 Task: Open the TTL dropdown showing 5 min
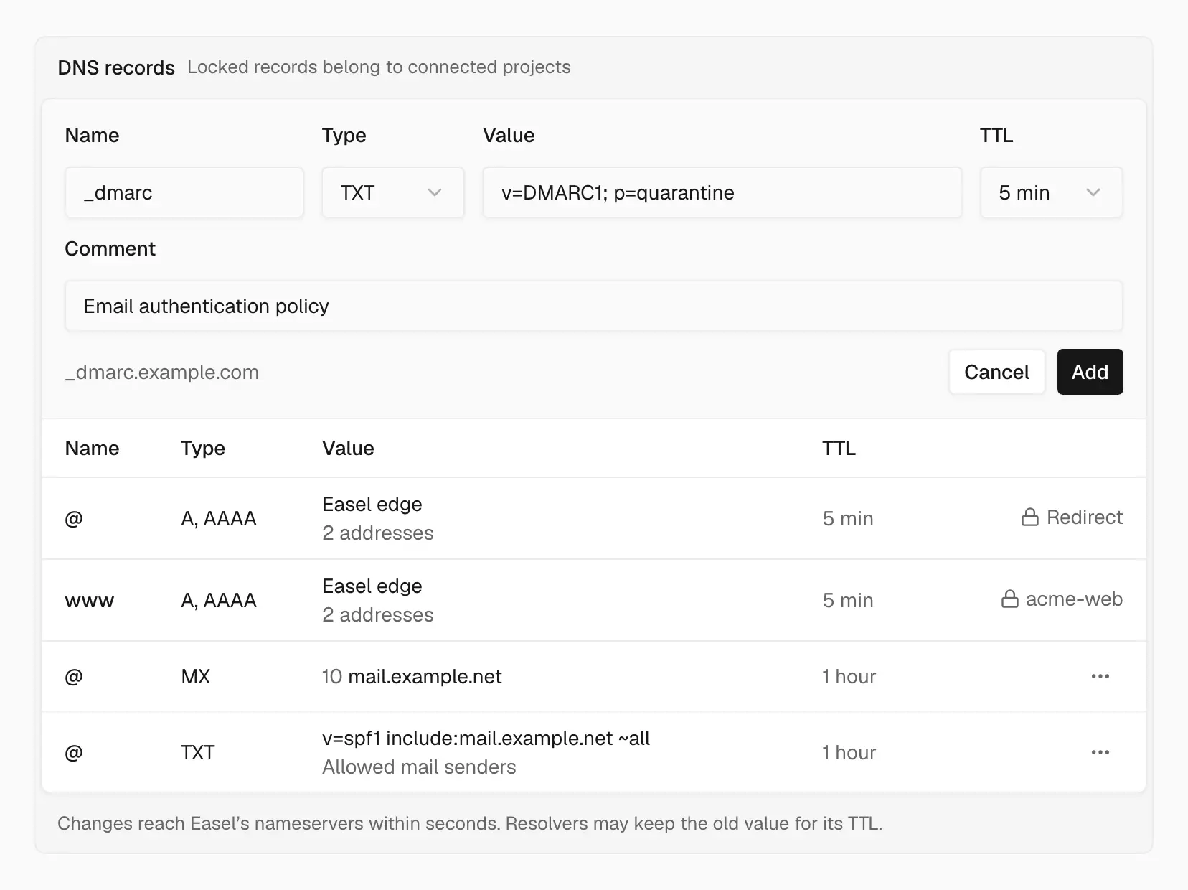tap(1051, 192)
